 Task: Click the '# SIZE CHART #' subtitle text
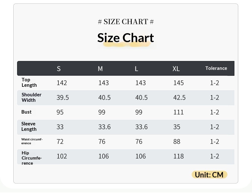pos(126,22)
